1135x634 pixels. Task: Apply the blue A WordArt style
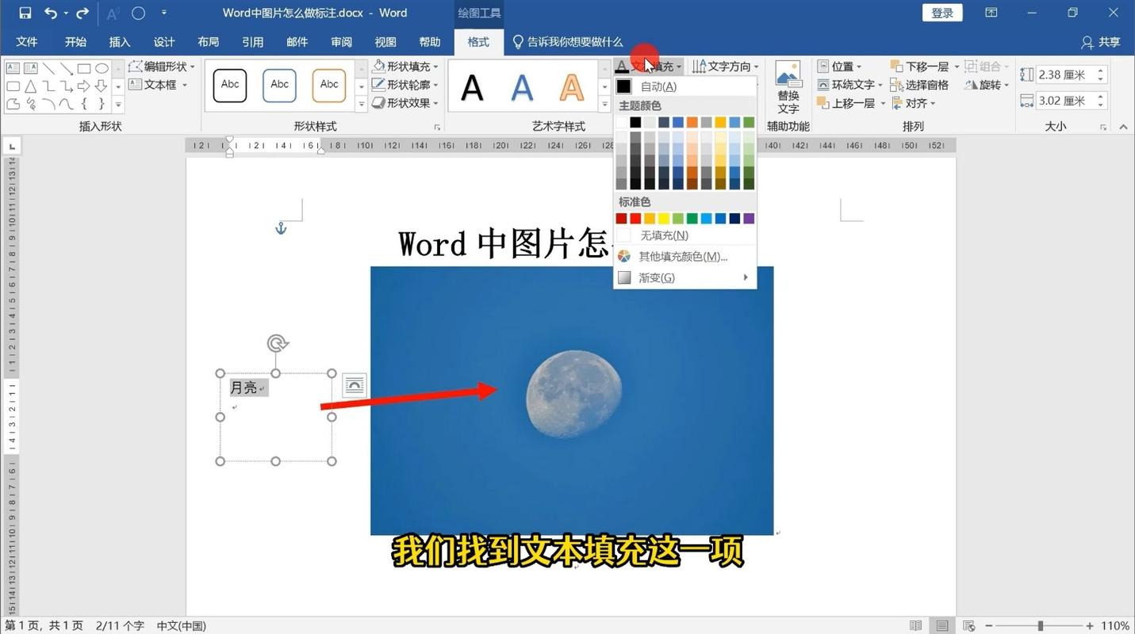pyautogui.click(x=522, y=87)
